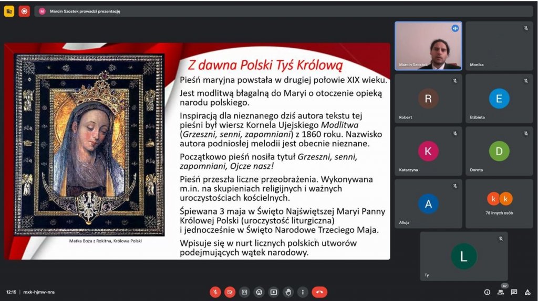
Task: Select Katarzyna's participant tile
Action: tap(428, 152)
